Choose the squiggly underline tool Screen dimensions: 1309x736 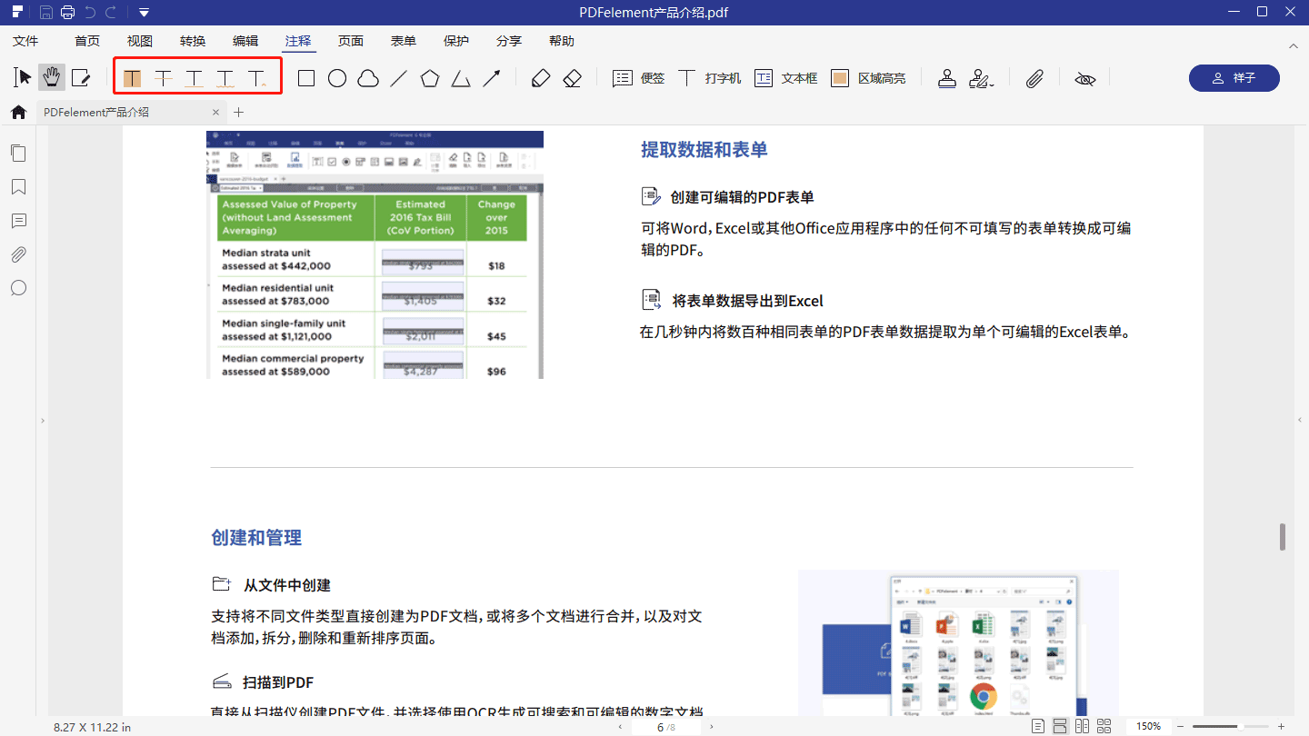coord(225,78)
